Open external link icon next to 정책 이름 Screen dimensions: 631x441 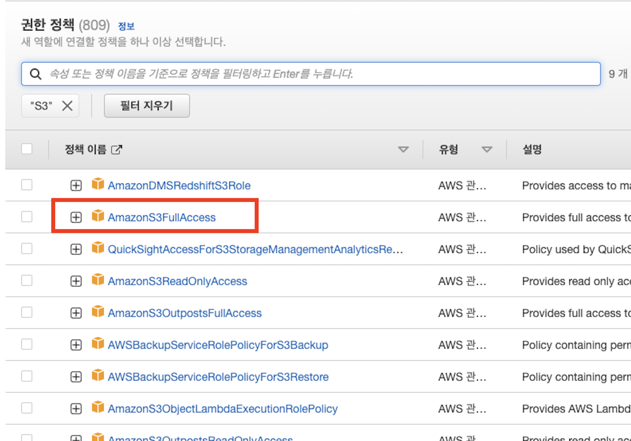[117, 149]
